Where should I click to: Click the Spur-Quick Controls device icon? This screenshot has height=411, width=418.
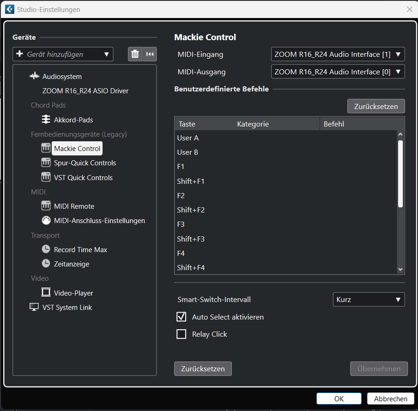click(46, 163)
